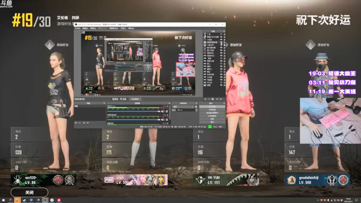Viewport: 361px width, 203px height.
Task: Select the 窗口采集 source row
Action: coord(214,50)
